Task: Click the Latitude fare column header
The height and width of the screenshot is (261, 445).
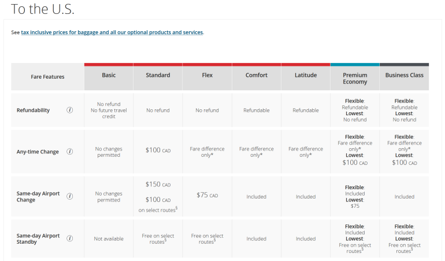Action: pyautogui.click(x=305, y=75)
